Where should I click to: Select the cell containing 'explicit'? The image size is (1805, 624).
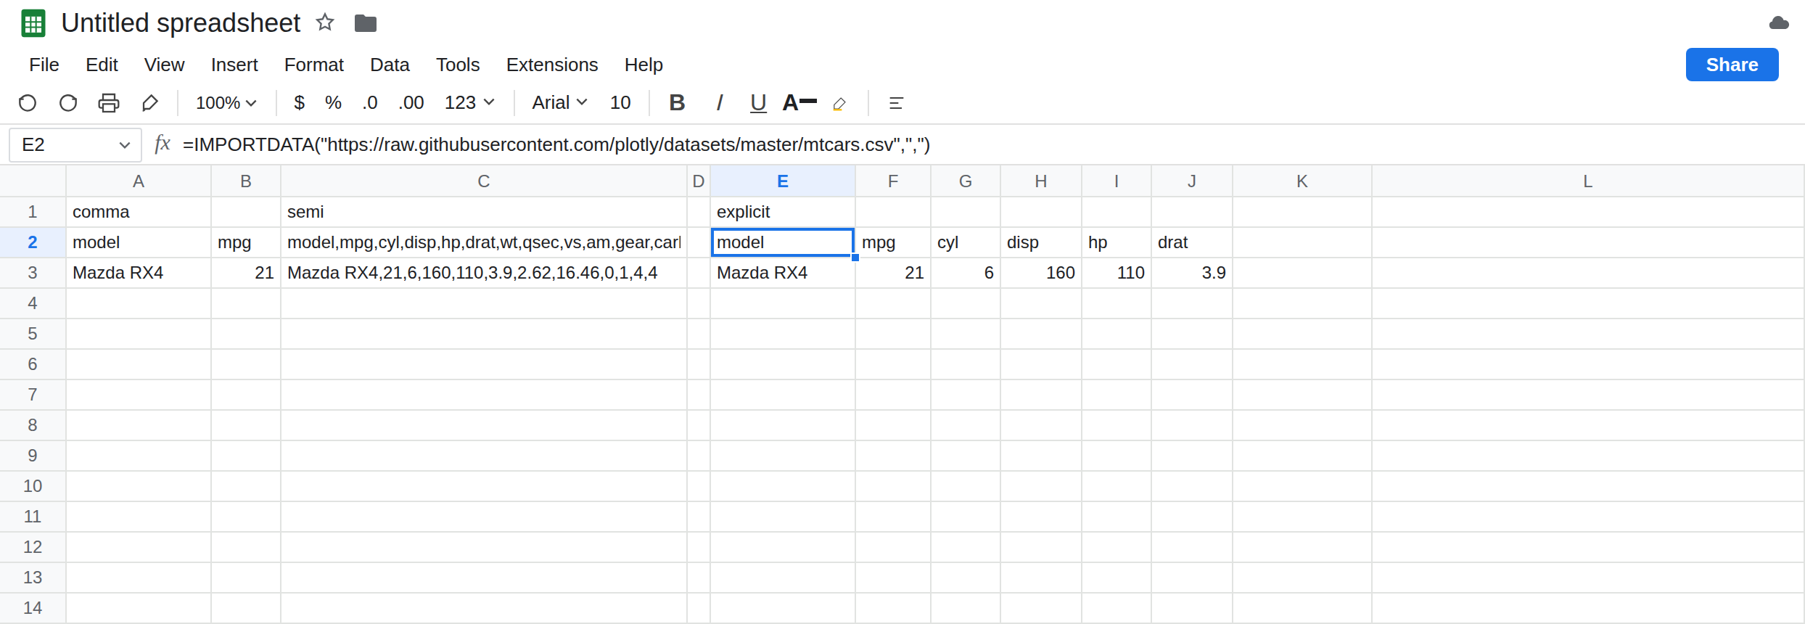783,212
